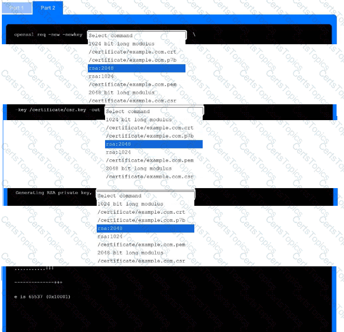This screenshot has height=332, width=344.
Task: Open the Select command dropdown after -newkey
Action: tap(137, 35)
